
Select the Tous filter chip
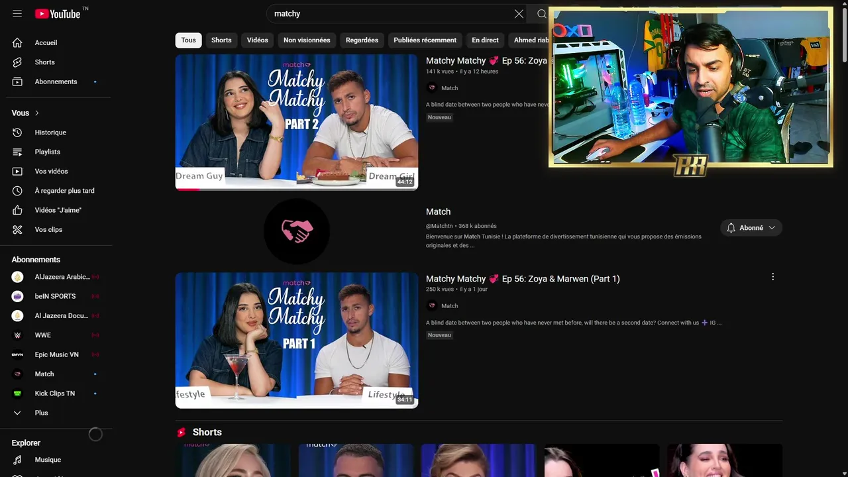(x=188, y=40)
